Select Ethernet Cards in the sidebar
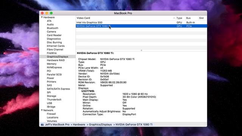The height and width of the screenshot is (136, 242). pyautogui.click(x=56, y=46)
